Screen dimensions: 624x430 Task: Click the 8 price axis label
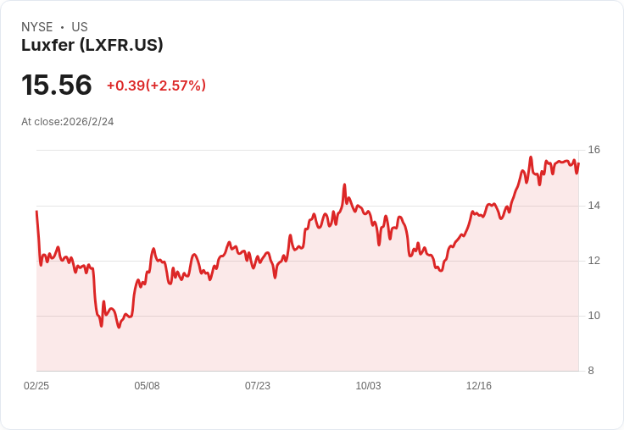(x=591, y=371)
